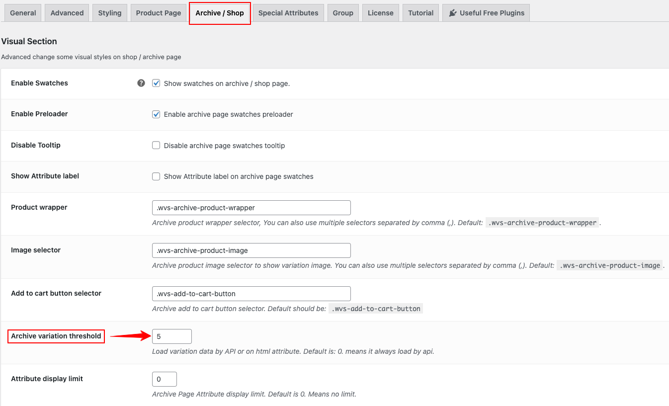The width and height of the screenshot is (669, 406).
Task: Toggle the archive page swatches preloader
Action: click(156, 114)
